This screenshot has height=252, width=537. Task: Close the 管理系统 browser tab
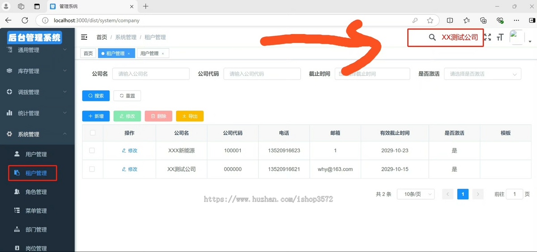pyautogui.click(x=132, y=6)
